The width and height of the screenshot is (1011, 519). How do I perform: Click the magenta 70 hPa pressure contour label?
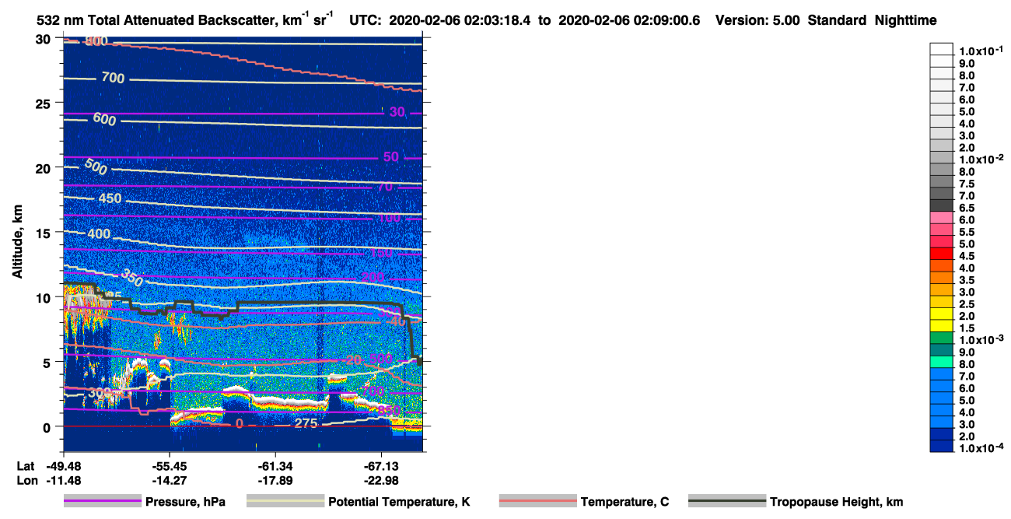[384, 187]
